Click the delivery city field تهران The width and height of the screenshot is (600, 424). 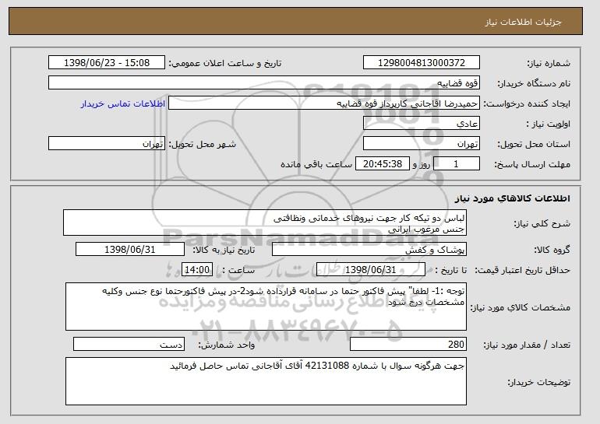pyautogui.click(x=107, y=144)
